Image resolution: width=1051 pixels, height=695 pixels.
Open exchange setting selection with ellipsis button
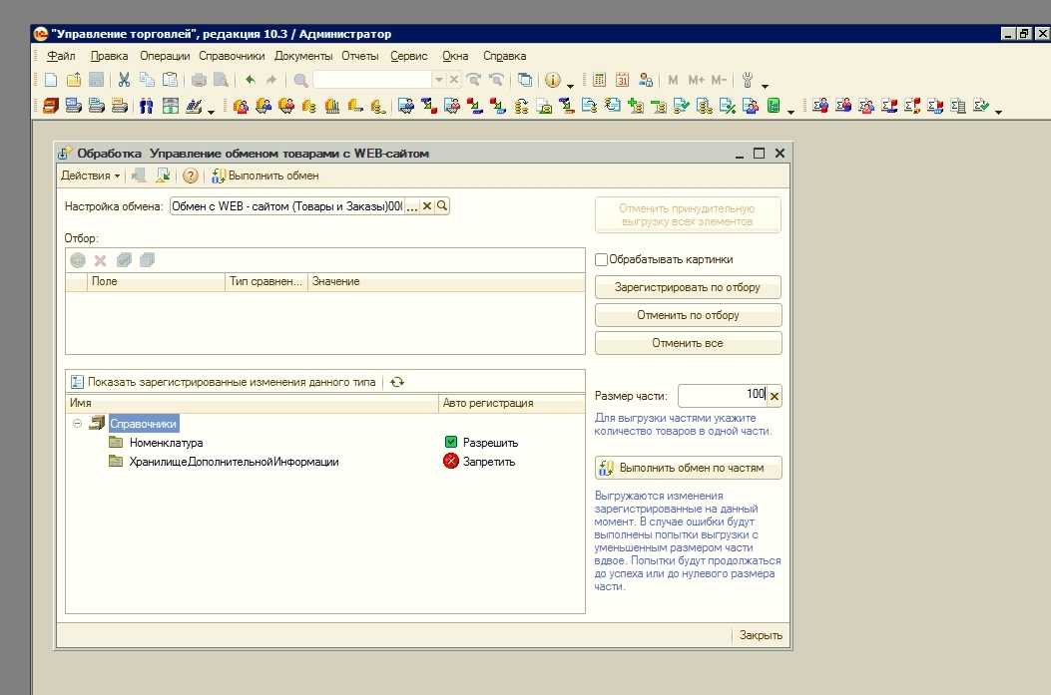412,206
